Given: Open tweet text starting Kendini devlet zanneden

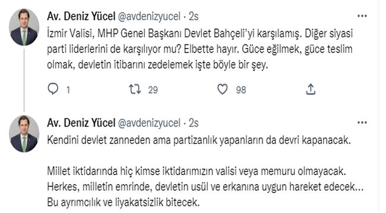Looking at the screenshot, I should click(205, 171).
